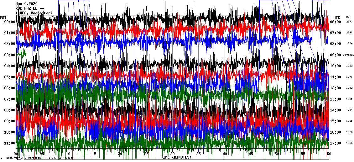Select the vertical division microvolts footnote
Screen dimensions: 354x162
pyautogui.click(x=40, y=158)
